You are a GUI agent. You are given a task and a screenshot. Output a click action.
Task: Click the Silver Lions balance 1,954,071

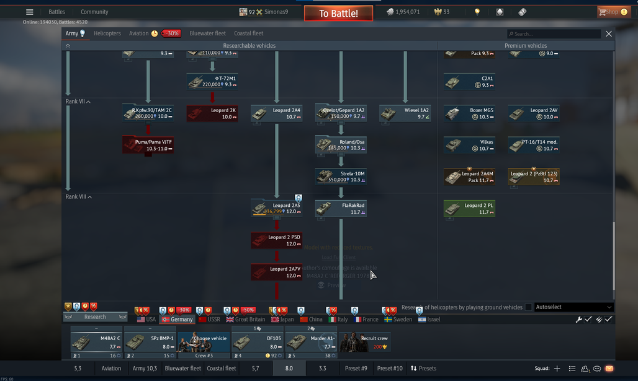click(403, 12)
